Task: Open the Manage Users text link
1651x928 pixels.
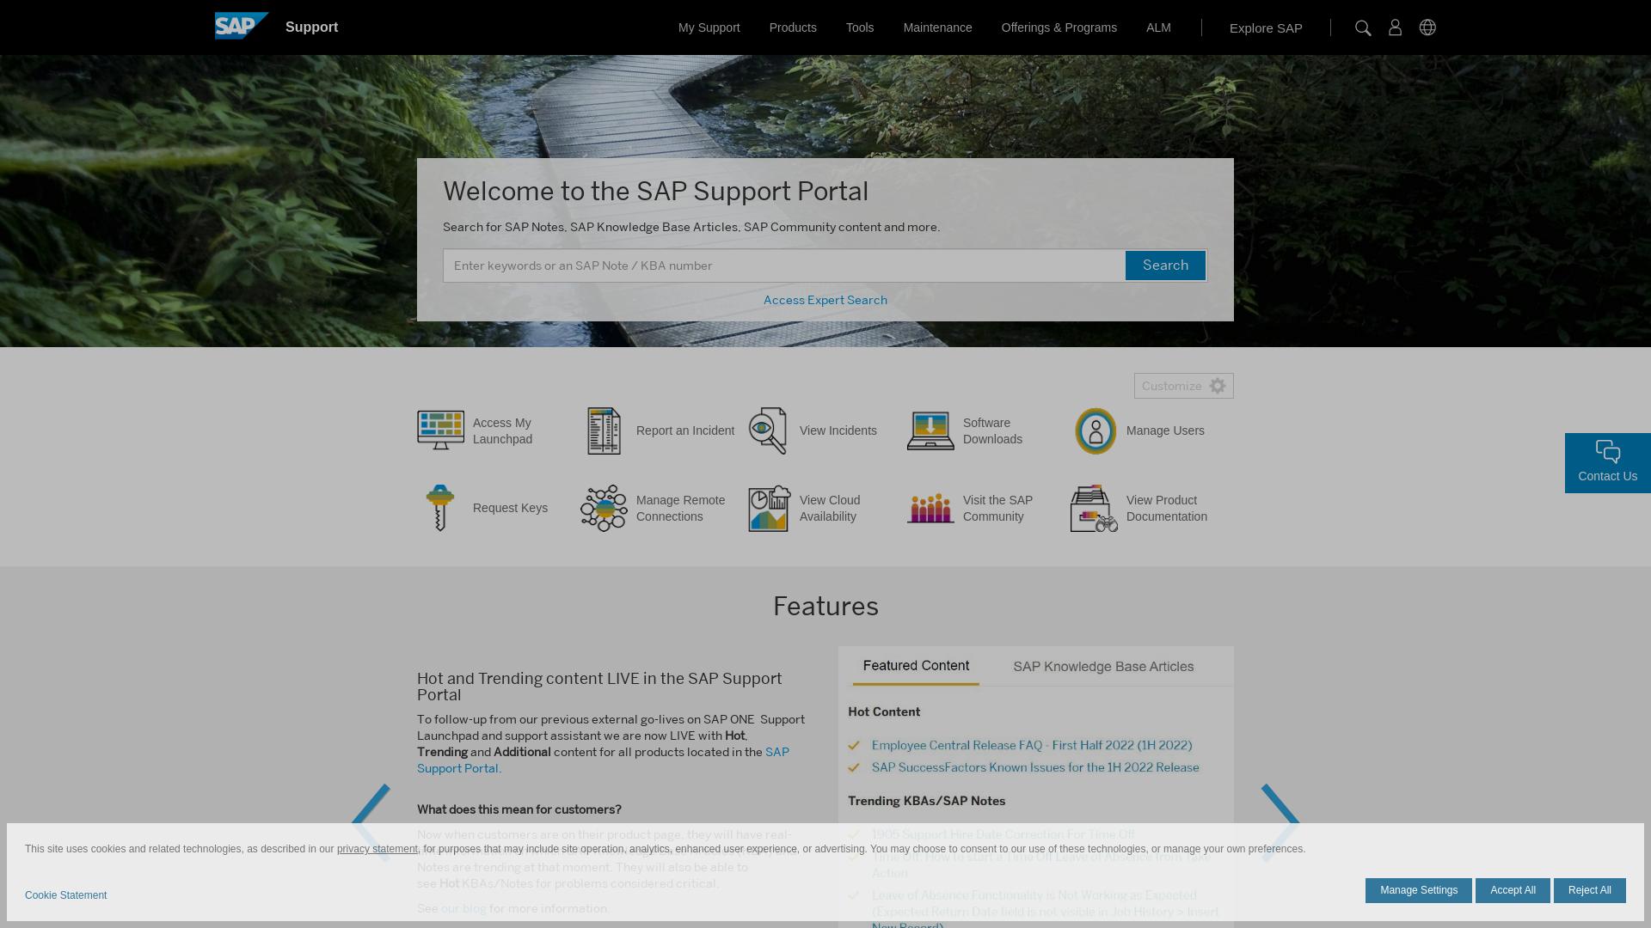Action: click(1165, 430)
